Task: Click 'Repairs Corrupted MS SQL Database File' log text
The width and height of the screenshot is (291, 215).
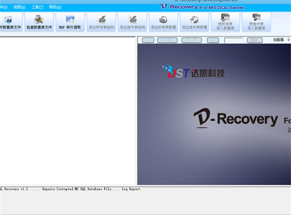Action: click(x=77, y=189)
